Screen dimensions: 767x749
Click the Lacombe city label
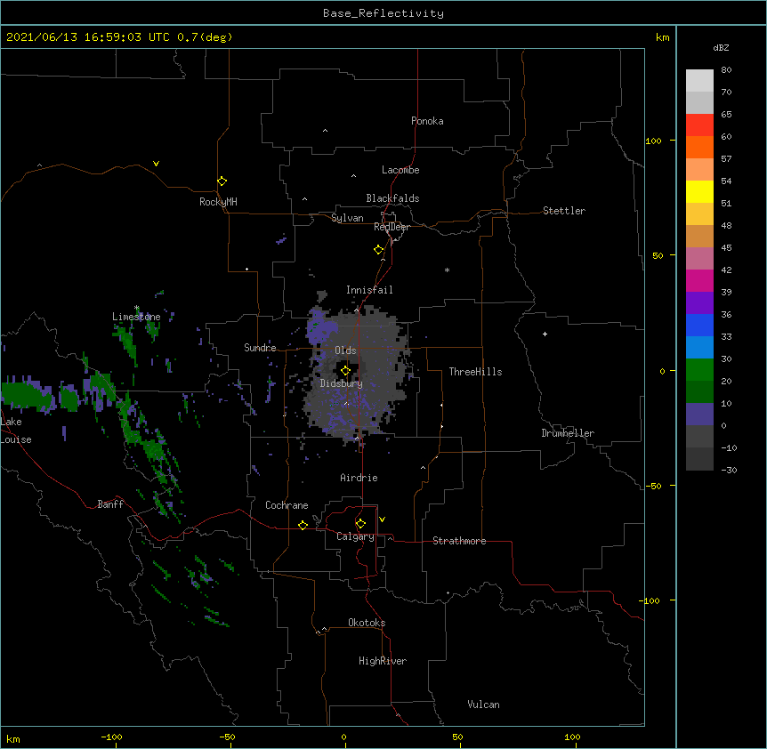pos(400,170)
